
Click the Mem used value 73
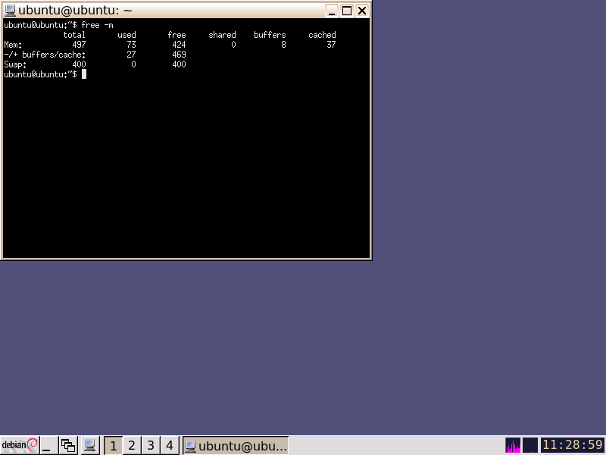pyautogui.click(x=131, y=45)
